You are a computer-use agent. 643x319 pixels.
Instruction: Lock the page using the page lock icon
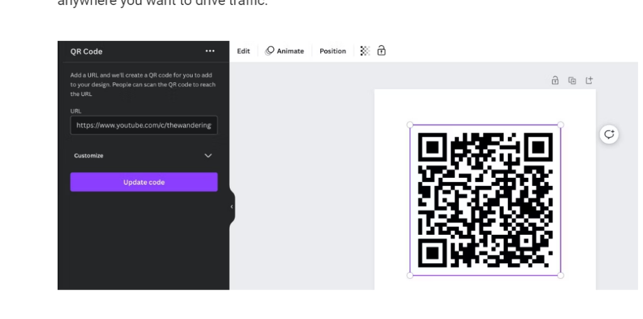pyautogui.click(x=555, y=80)
